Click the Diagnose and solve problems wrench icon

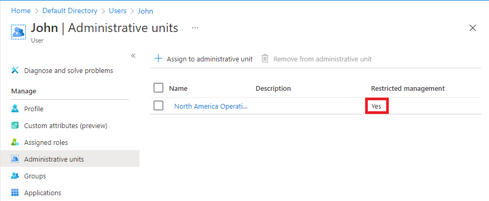15,70
